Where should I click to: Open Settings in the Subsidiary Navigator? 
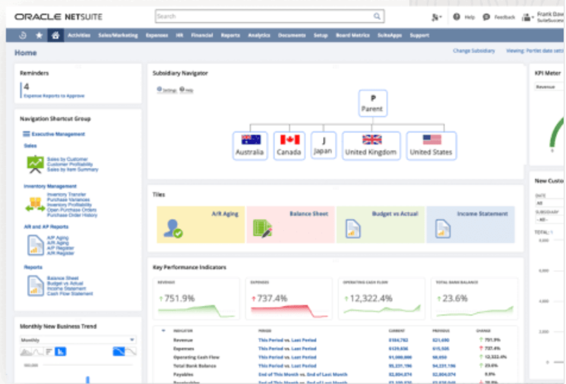coord(166,90)
